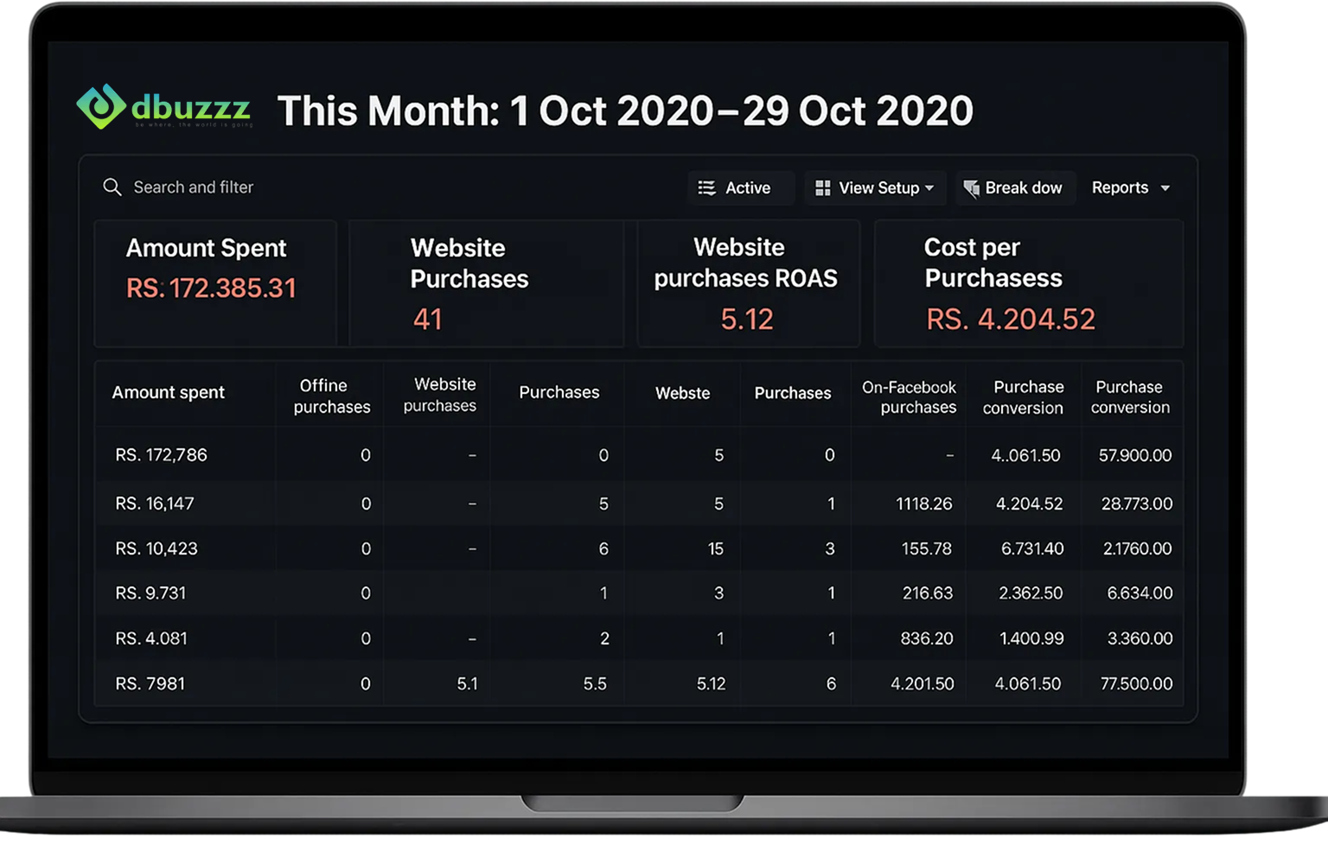Open the Reports menu
The height and width of the screenshot is (850, 1328).
(x=1120, y=188)
